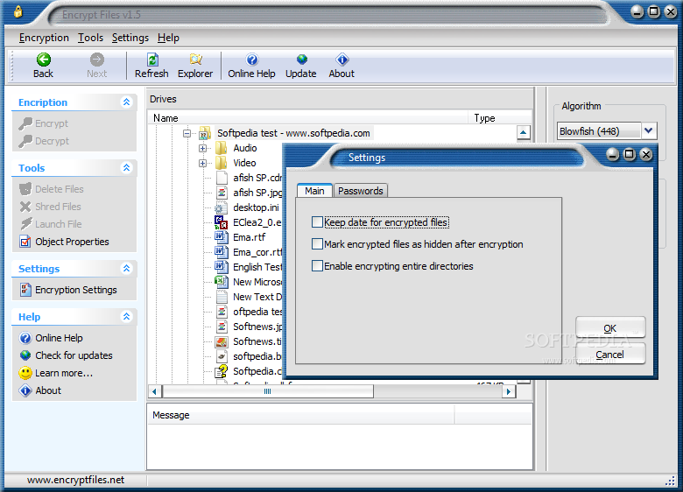Select the New Text Document row
This screenshot has width=683, height=492.
tap(249, 297)
